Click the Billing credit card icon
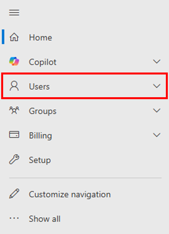Screen dimensions: 169x234 pyautogui.click(x=14, y=135)
